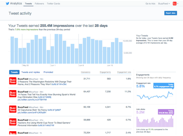The image size is (183, 136).
Task: Click the 5.8% engagement rate figure
Action: tap(140, 86)
